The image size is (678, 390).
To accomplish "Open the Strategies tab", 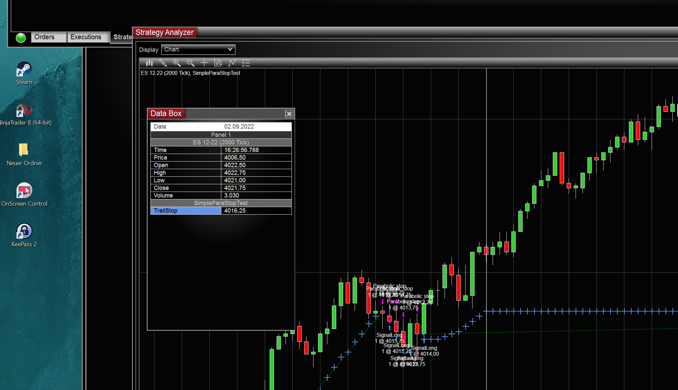I will 122,37.
